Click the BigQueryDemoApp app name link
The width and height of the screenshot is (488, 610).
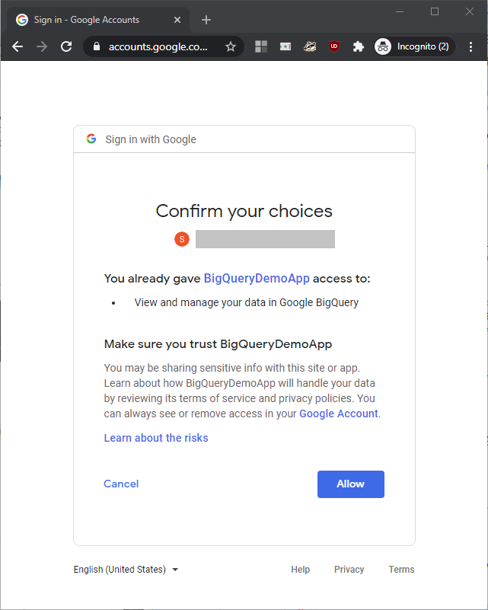[x=257, y=279]
